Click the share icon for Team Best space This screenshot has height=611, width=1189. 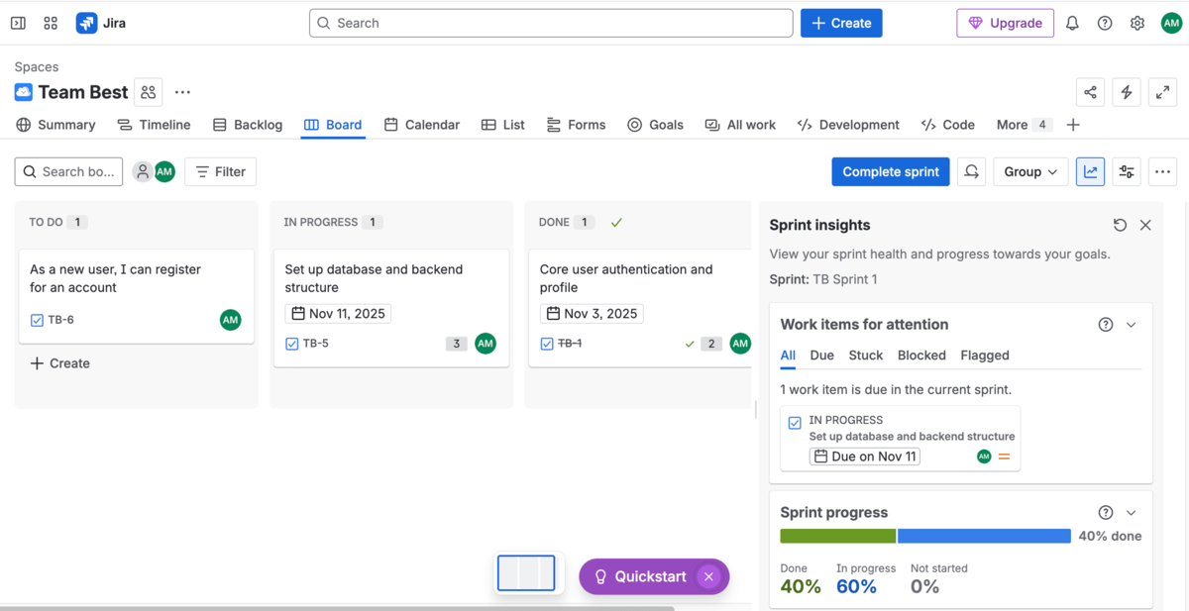1090,91
